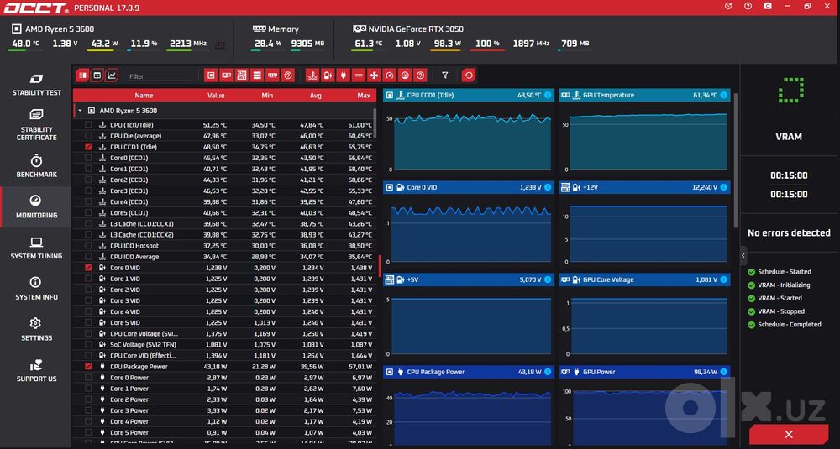Enable the CPU (Tctl/Tdie) checkbox
This screenshot has width=840, height=449.
88,125
